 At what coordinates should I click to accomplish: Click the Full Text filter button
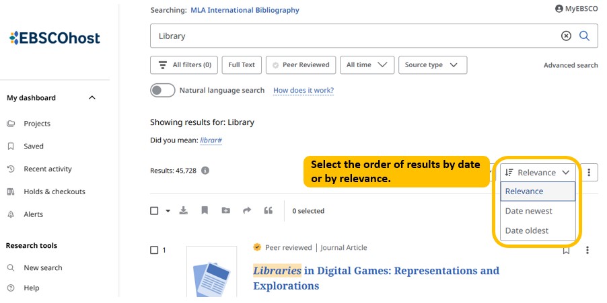click(242, 65)
